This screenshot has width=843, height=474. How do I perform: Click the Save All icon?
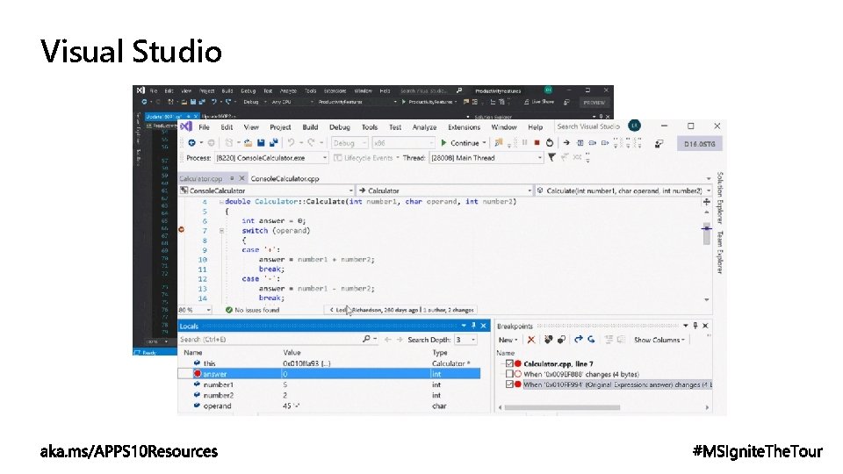point(273,143)
